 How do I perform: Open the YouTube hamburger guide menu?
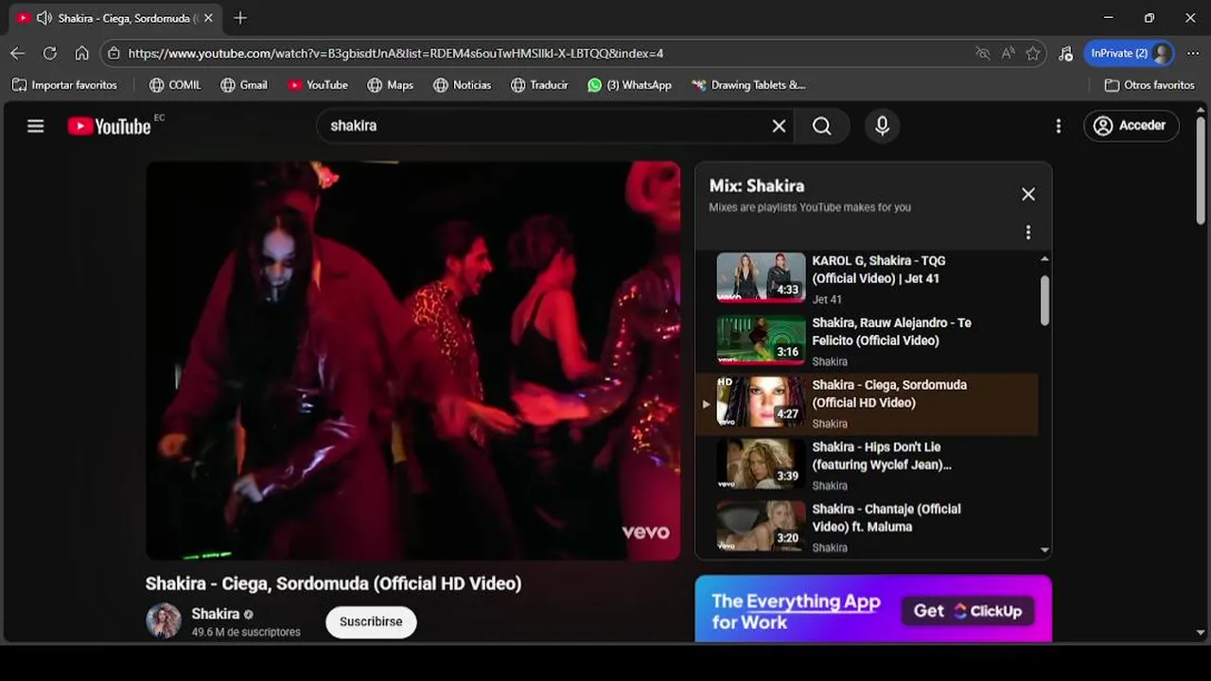point(36,126)
